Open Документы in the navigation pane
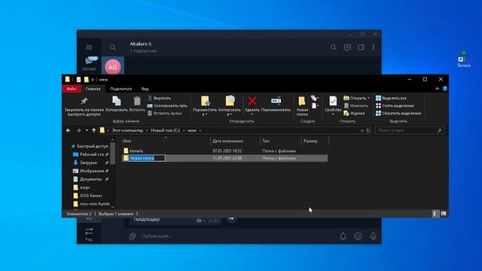482x271 pixels. pos(90,179)
